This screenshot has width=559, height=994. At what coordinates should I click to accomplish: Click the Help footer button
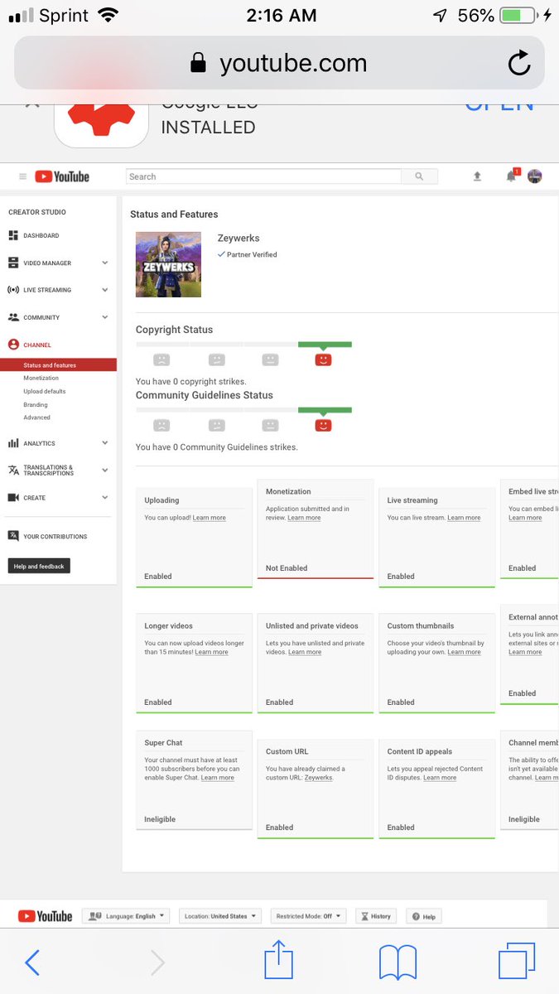[x=423, y=916]
